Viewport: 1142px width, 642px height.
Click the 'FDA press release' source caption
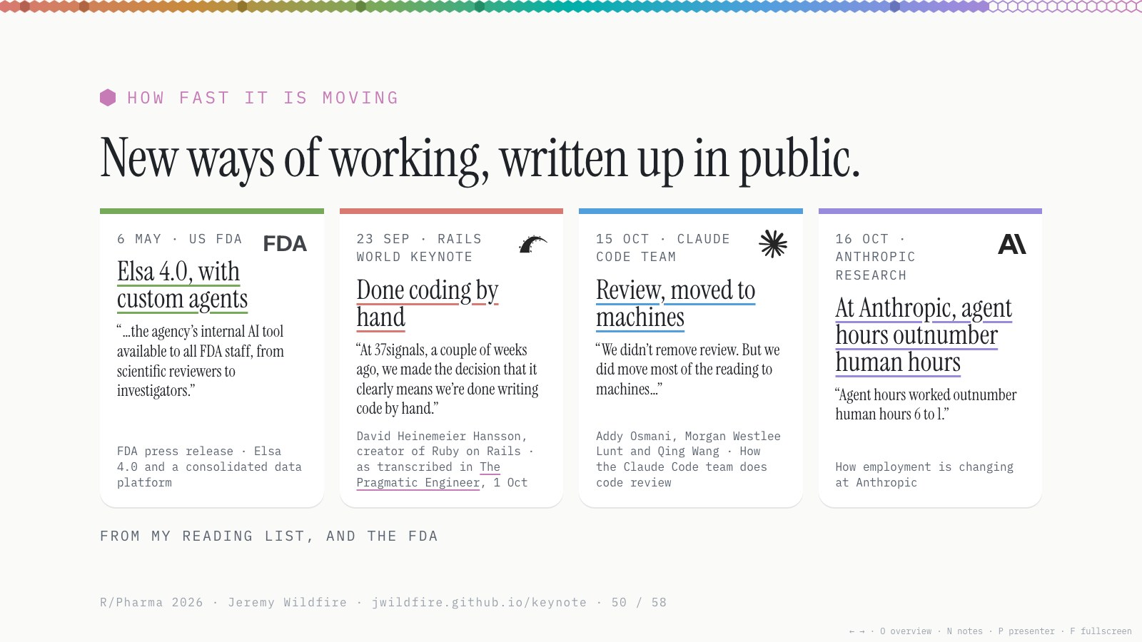[x=209, y=467]
